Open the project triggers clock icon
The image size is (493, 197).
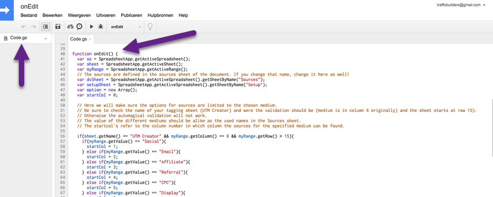(79, 27)
